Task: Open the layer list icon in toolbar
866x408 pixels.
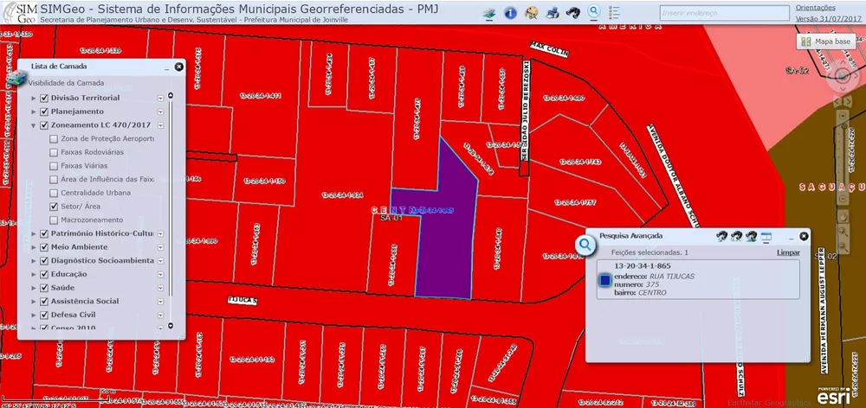Action: tap(489, 13)
